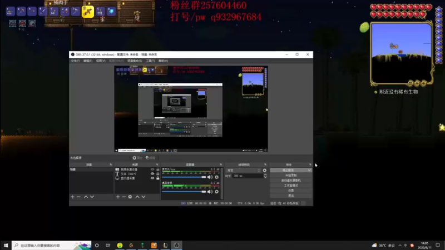Toggle lock on display capture source
This screenshot has height=250, width=445.
(x=158, y=178)
